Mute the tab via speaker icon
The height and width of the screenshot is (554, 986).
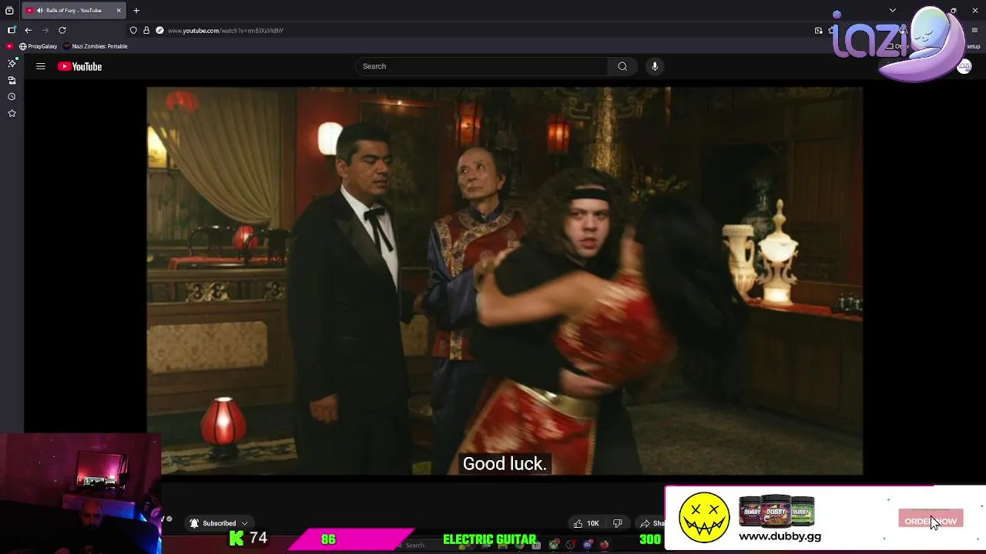(x=39, y=10)
